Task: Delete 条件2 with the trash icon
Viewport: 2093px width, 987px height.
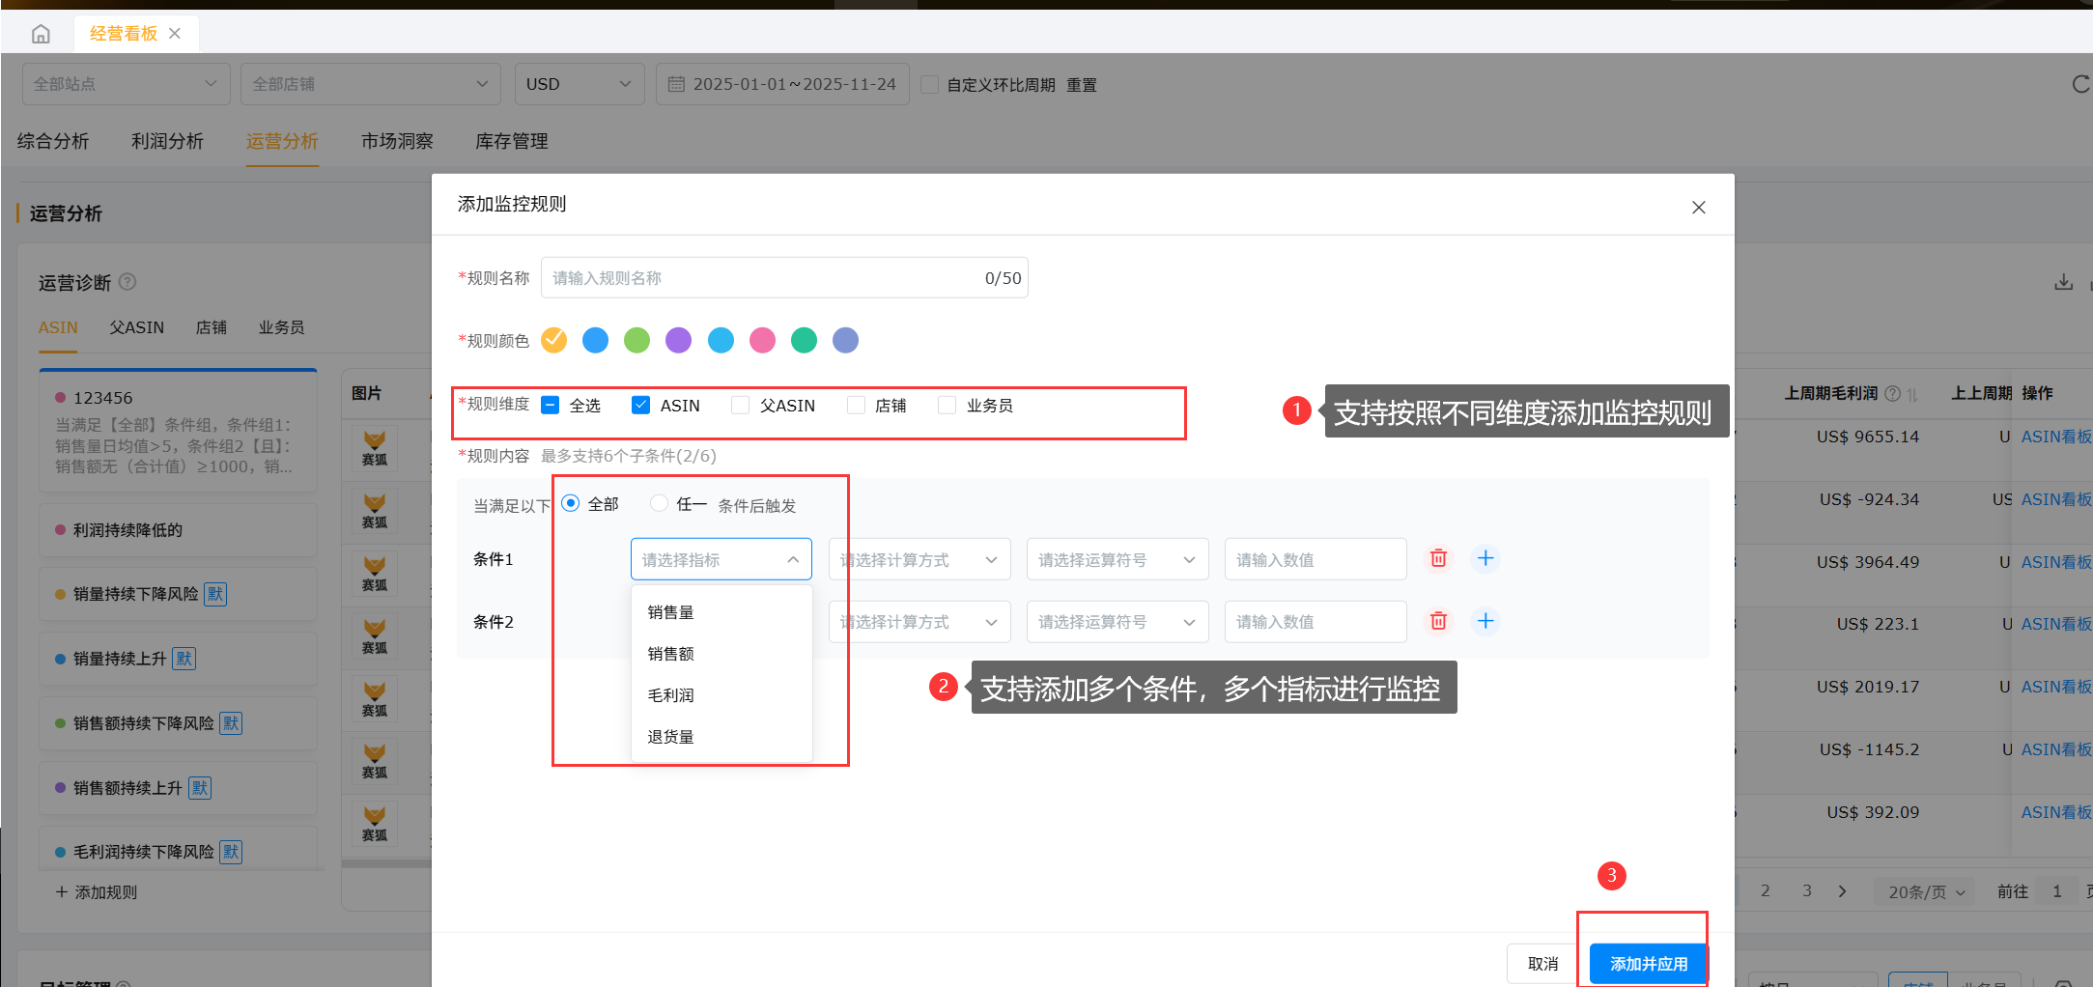Action: [1438, 621]
